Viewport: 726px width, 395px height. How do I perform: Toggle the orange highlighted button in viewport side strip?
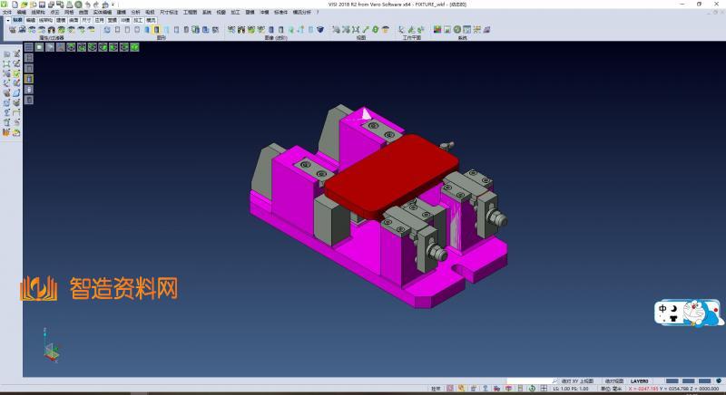29,79
